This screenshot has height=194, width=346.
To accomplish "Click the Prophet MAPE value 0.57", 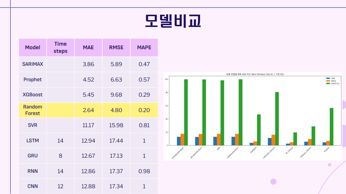I will pyautogui.click(x=144, y=80).
